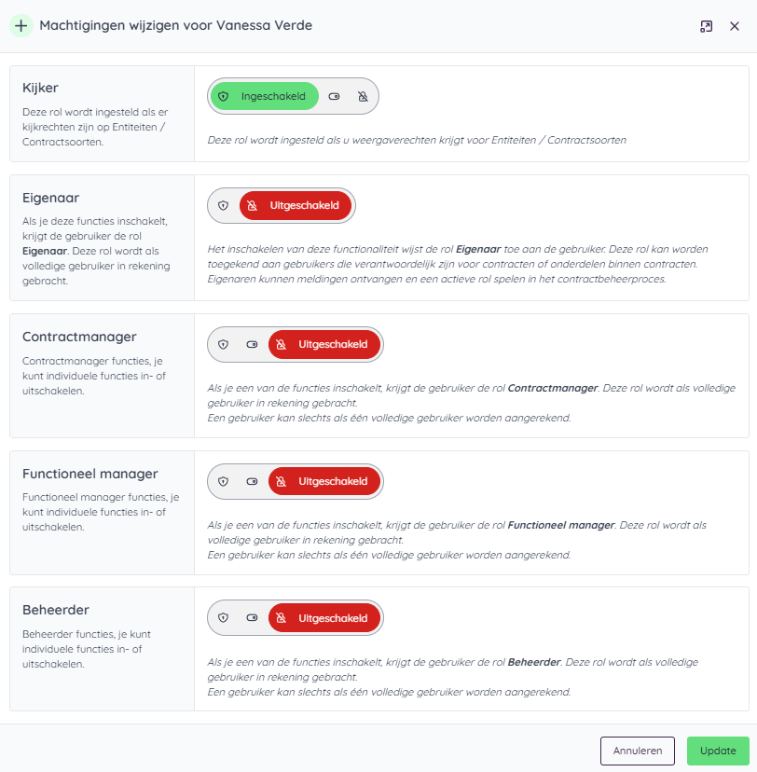Keep Kijker enabled via Ingeschakeld pill
This screenshot has height=772, width=757.
[x=275, y=96]
